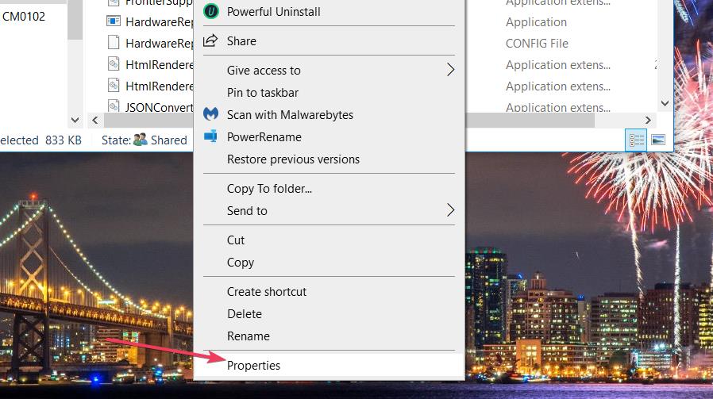
Task: Click the Shared state people icon
Action: (x=141, y=140)
